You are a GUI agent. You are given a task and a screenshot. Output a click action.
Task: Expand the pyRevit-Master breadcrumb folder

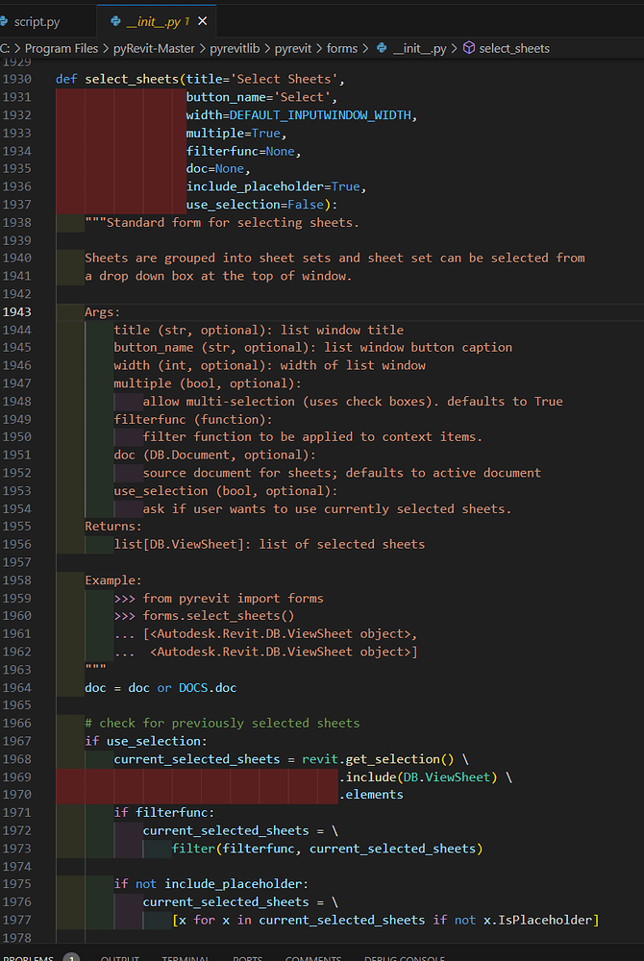[154, 47]
